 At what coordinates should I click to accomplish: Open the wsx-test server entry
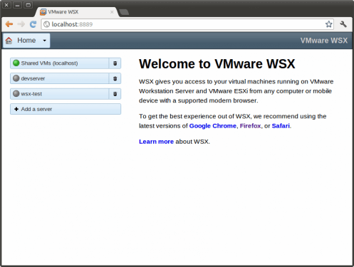59,94
